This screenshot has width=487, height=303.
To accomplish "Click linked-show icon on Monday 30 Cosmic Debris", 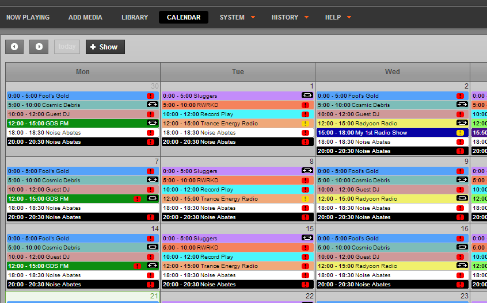I will coord(152,105).
